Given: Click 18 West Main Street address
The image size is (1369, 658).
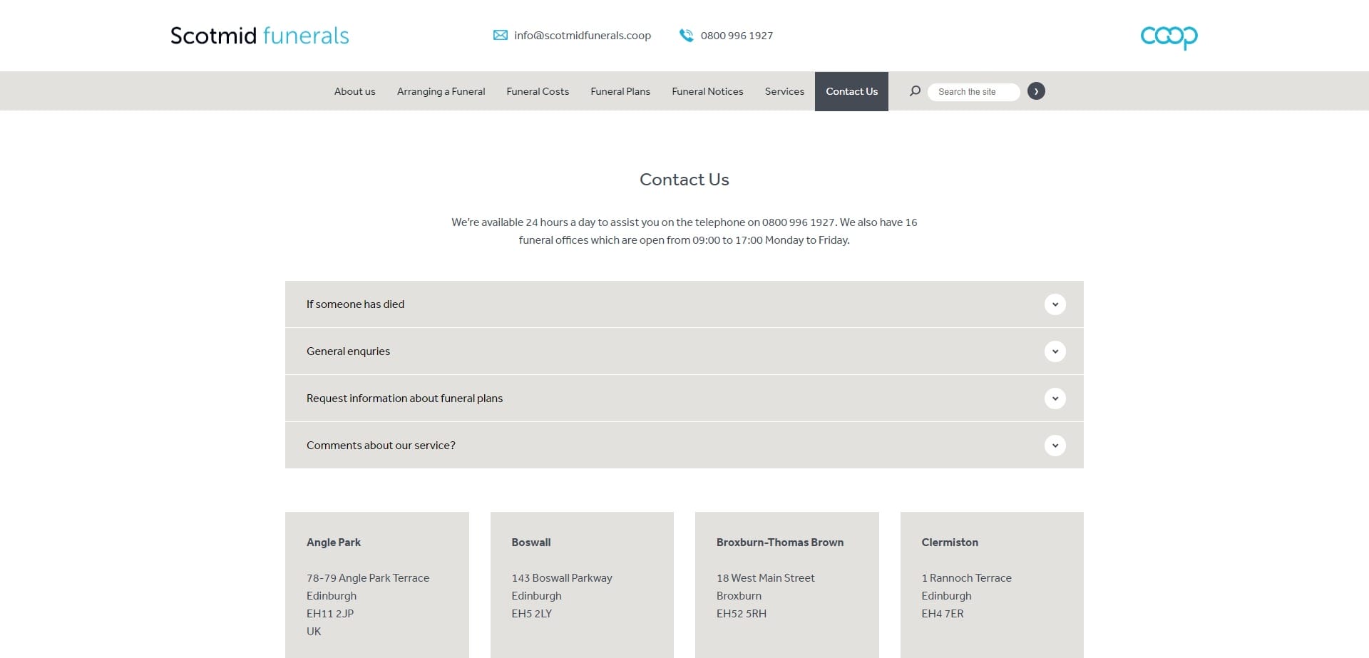Looking at the screenshot, I should click(766, 578).
